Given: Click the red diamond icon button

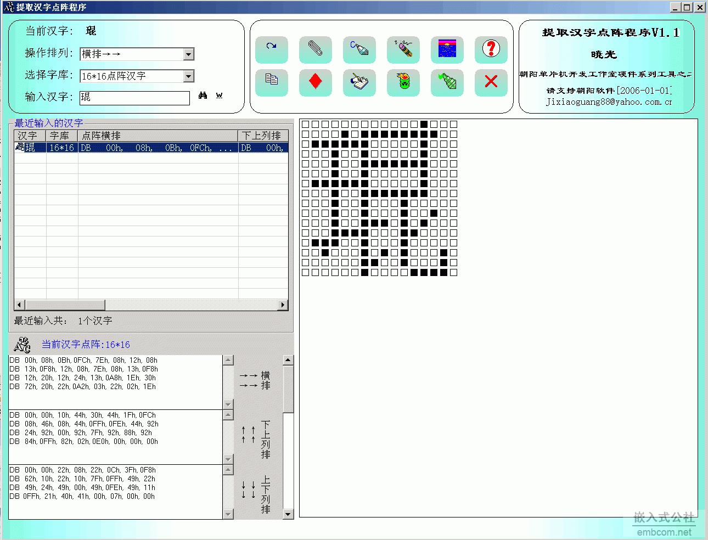Looking at the screenshot, I should pos(316,82).
